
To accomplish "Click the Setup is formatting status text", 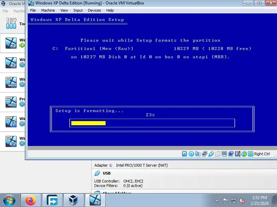I will tap(89, 111).
